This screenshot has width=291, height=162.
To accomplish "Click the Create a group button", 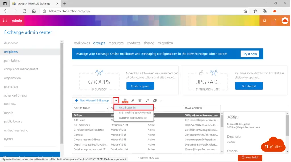I will (141, 86).
